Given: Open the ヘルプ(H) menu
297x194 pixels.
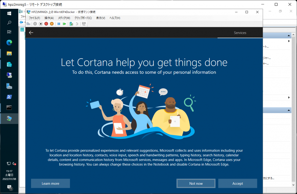Looking at the screenshot, I should point(115,18).
